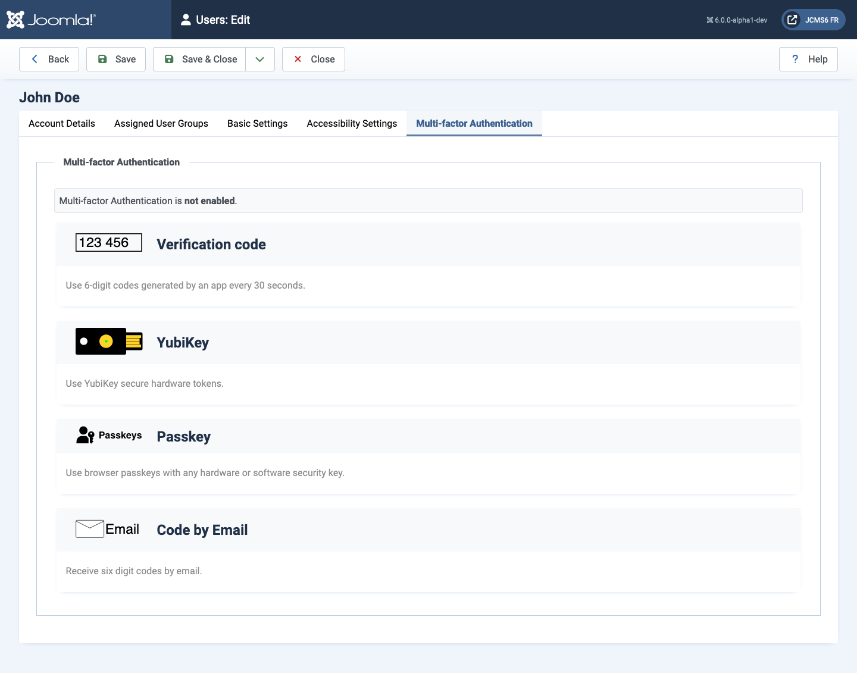Click the user icon beside Users: Edit
Screen dimensions: 857x673
186,20
